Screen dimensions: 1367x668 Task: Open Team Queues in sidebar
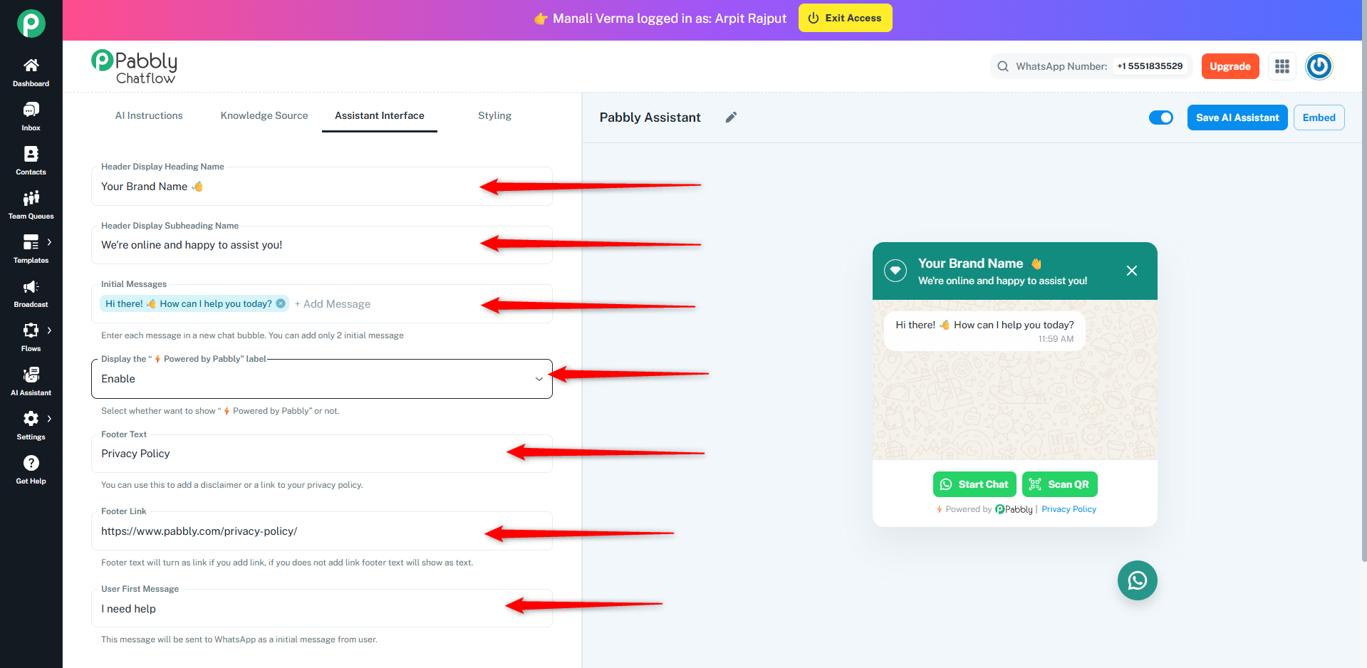pyautogui.click(x=31, y=205)
